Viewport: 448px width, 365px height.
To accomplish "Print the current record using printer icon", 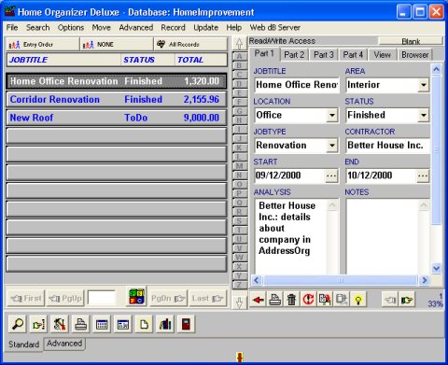I will [x=275, y=300].
